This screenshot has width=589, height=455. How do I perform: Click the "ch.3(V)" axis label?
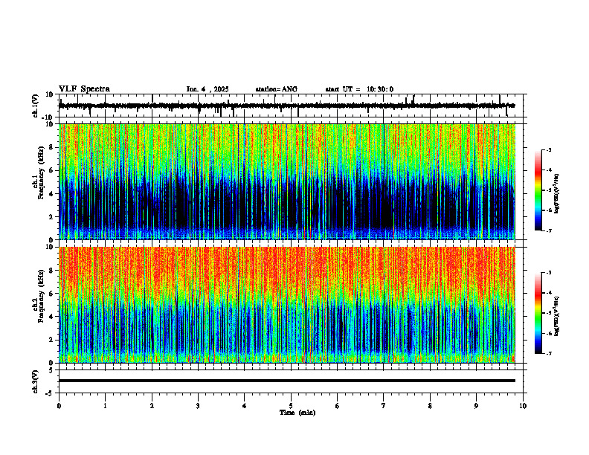tap(36, 381)
